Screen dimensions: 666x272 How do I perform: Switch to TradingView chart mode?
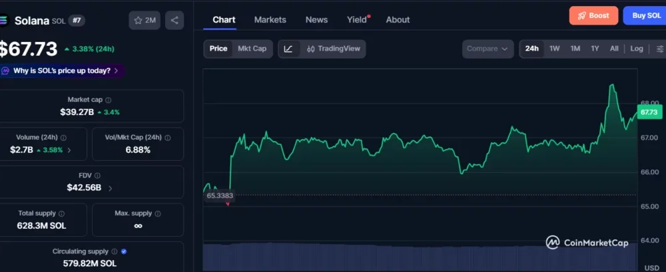[x=333, y=49]
